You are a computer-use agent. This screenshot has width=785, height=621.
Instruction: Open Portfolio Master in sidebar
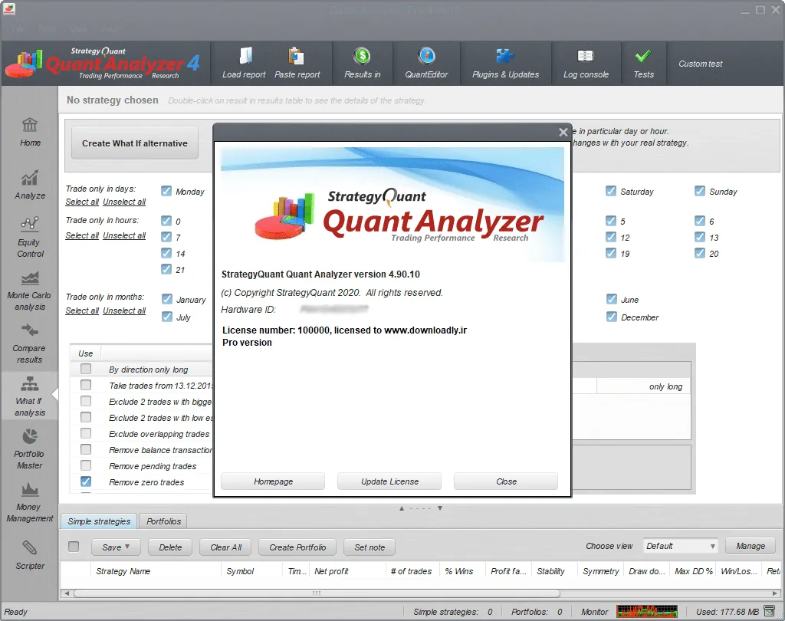[30, 449]
